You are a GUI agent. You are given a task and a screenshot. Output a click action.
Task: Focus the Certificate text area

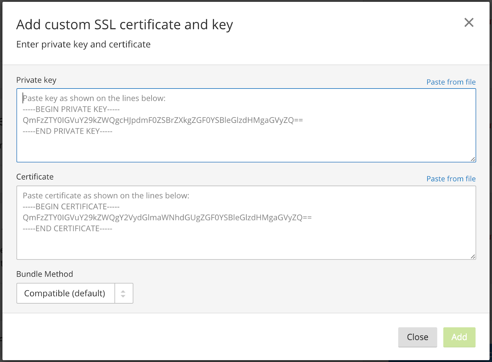(246, 243)
